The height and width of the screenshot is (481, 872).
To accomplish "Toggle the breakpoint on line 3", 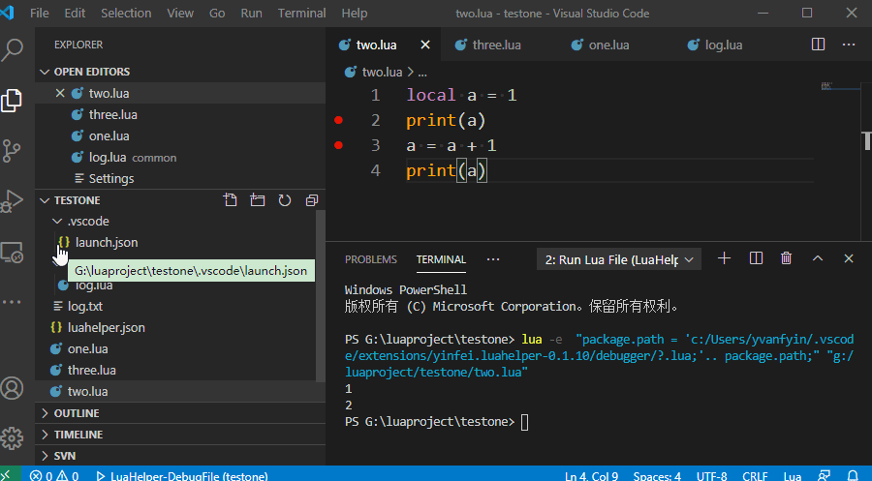I will 338,145.
